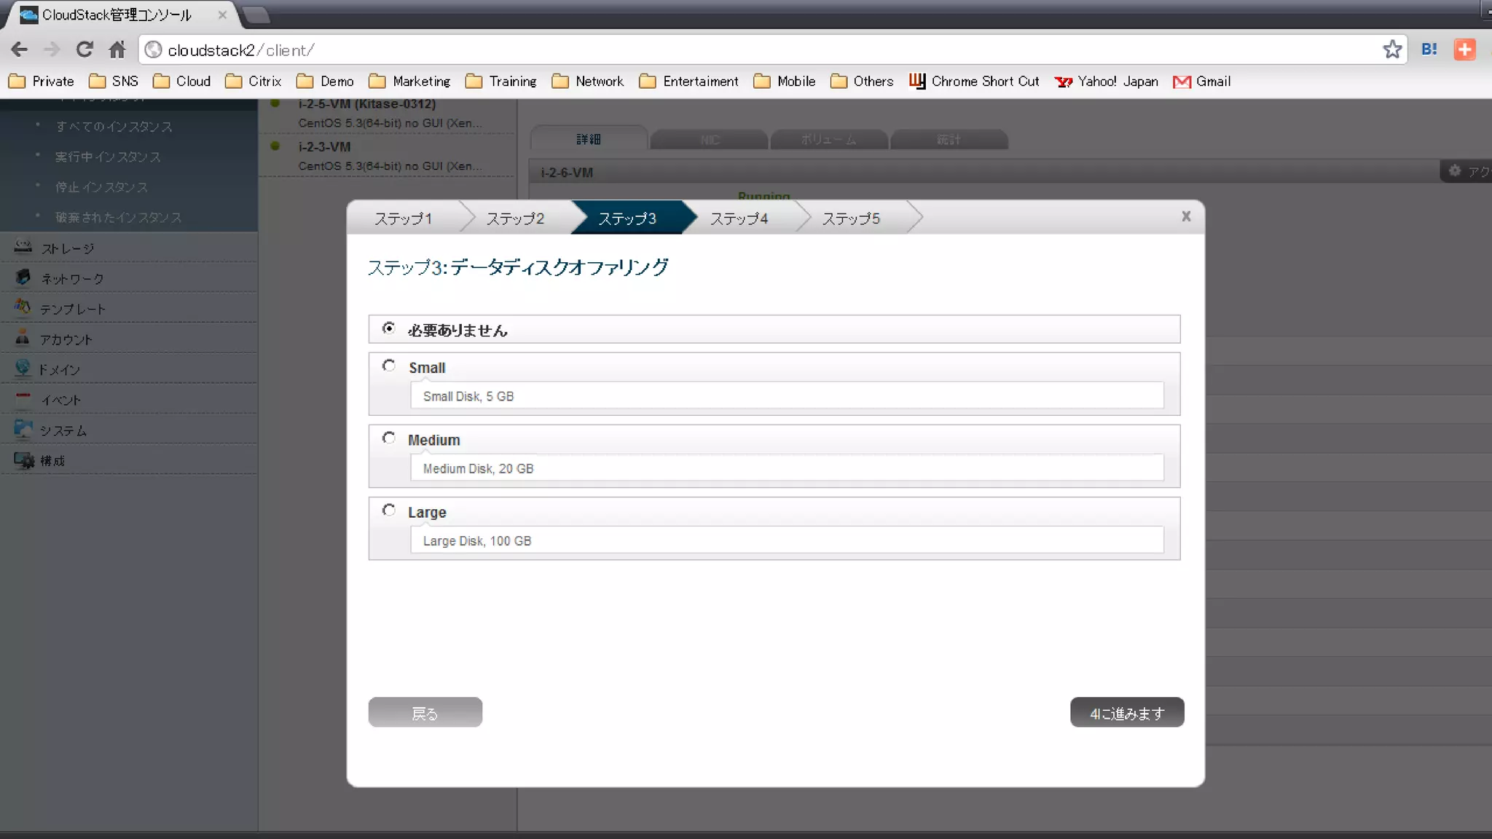This screenshot has width=1492, height=839.
Task: Click the Hatena B! extension icon
Action: [1429, 50]
